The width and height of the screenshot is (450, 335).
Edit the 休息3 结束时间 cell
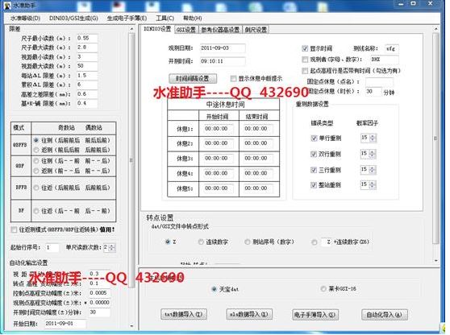click(258, 158)
